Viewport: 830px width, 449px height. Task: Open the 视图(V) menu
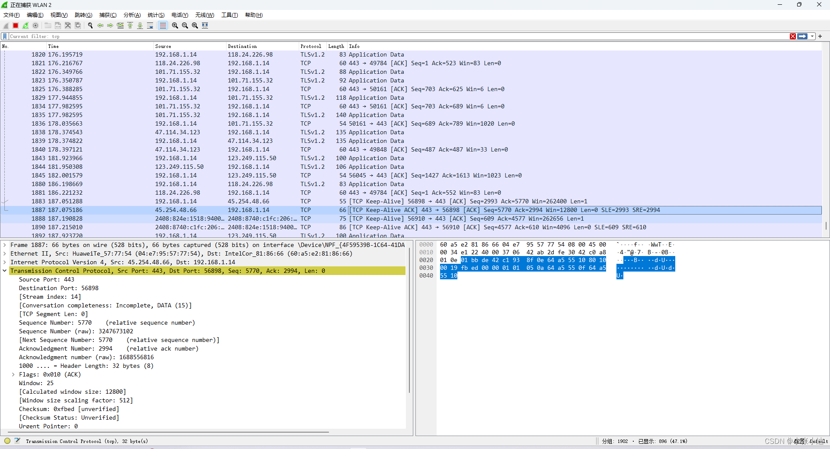click(59, 15)
